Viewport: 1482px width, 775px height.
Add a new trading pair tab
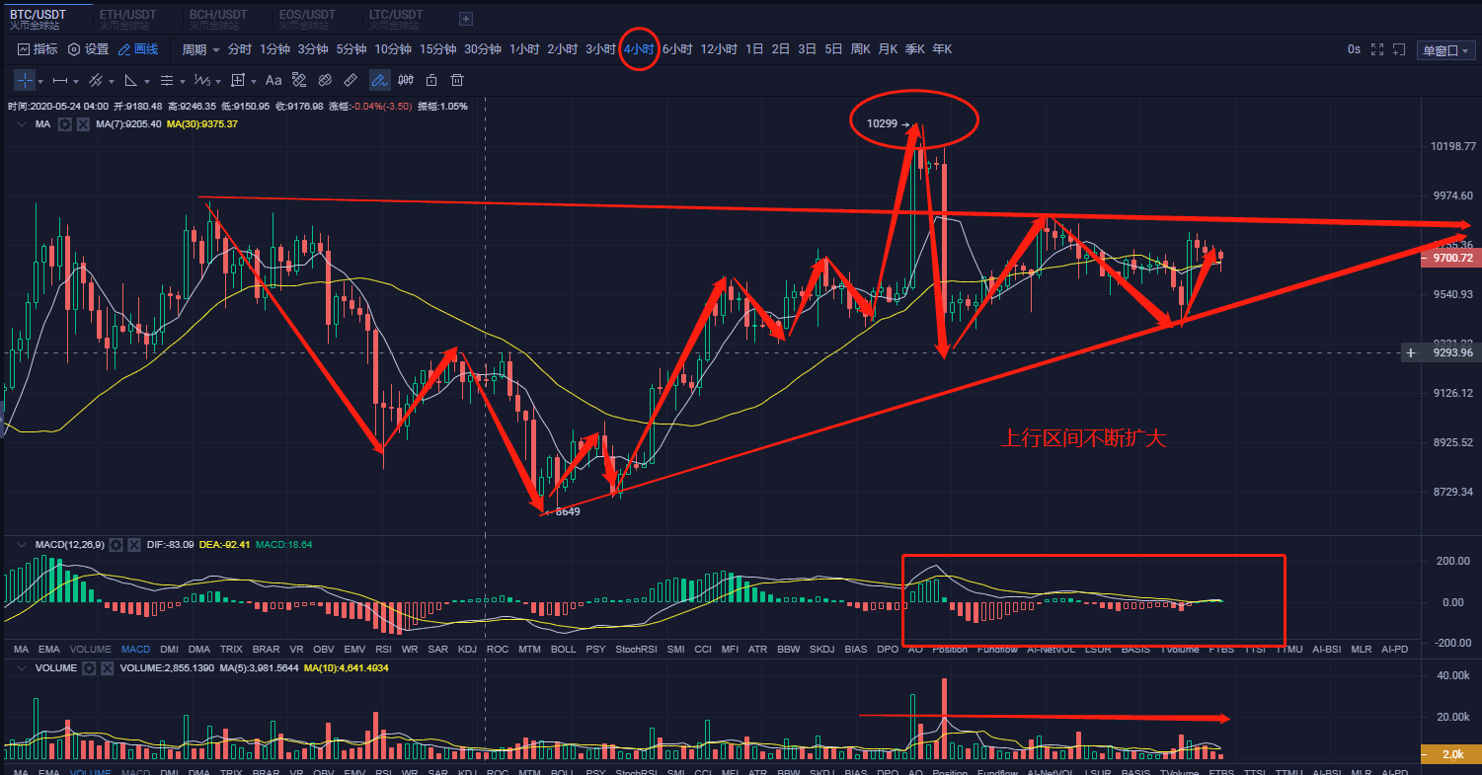pos(466,18)
